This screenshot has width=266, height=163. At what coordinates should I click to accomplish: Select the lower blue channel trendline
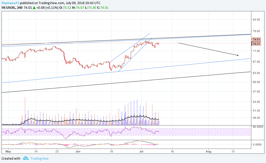[126, 71]
